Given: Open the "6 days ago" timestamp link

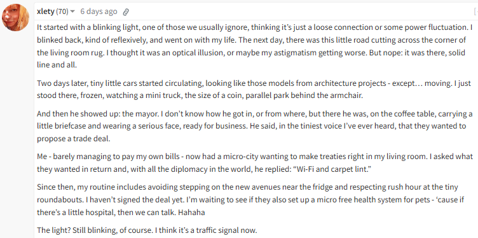Looking at the screenshot, I should [99, 11].
